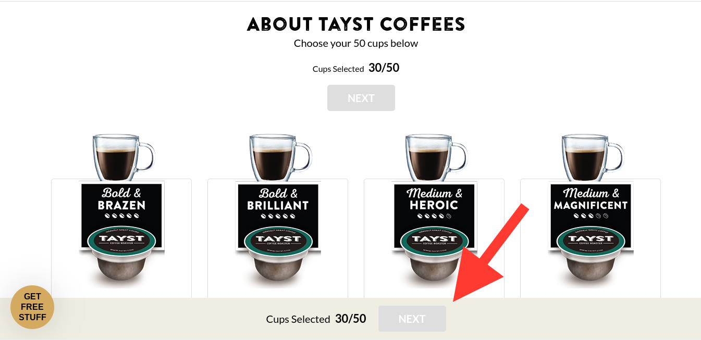Click the top NEXT button
Screen dimensions: 701x340
tap(361, 98)
